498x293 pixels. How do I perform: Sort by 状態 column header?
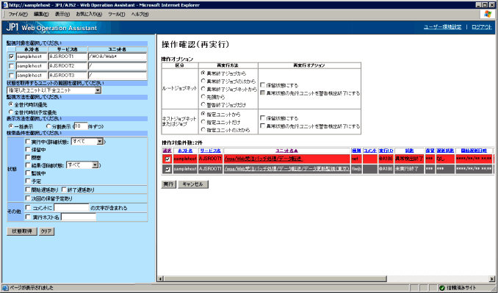click(409, 151)
